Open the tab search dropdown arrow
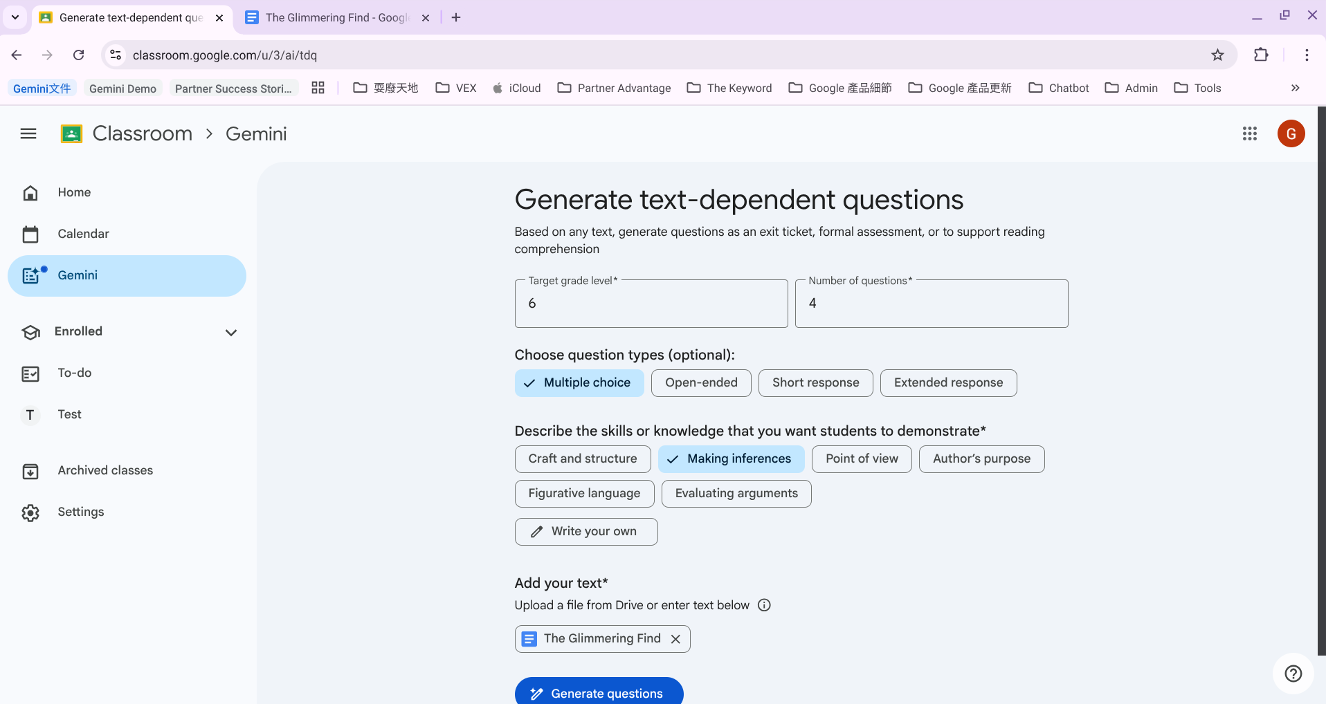1326x704 pixels. point(15,17)
